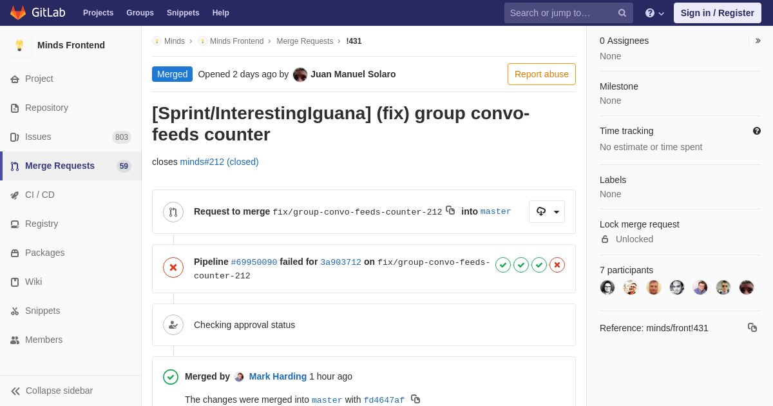Click the failed pipeline stage icon
Screen dimensions: 773x406
pos(557,265)
